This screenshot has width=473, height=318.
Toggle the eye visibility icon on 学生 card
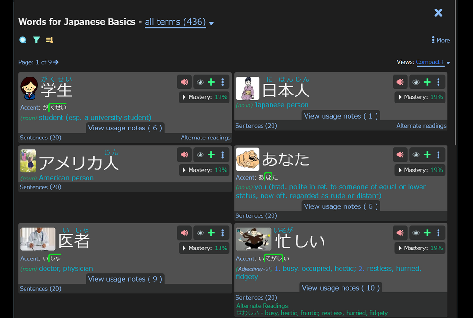pyautogui.click(x=200, y=82)
